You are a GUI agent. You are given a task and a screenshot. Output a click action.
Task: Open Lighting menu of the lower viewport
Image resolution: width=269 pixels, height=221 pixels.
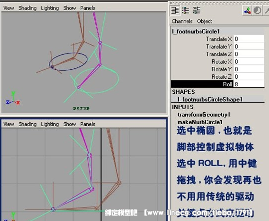[x=50, y=124]
